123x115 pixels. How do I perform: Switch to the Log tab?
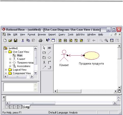(26, 107)
